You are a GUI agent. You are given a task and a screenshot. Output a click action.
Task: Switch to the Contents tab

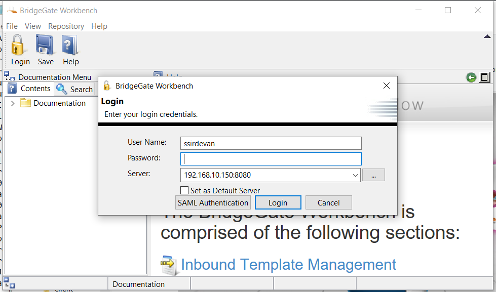[x=29, y=89]
